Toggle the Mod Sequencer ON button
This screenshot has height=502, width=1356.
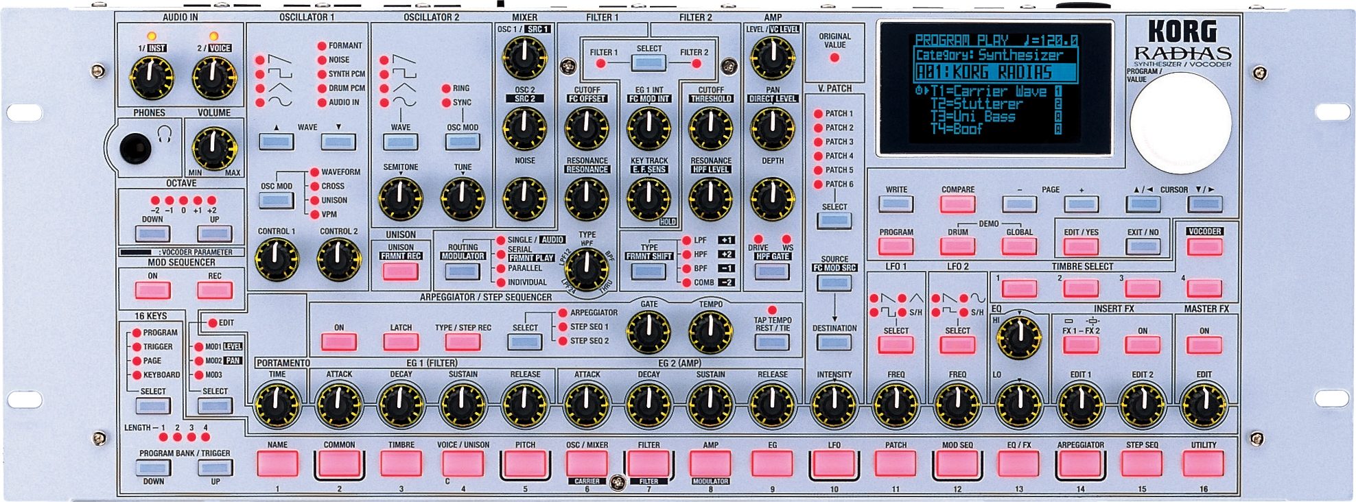(x=152, y=290)
